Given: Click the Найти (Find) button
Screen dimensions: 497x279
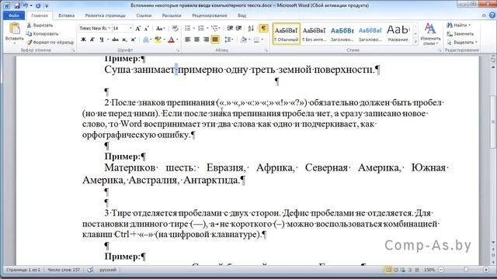Looking at the screenshot, I should (x=459, y=25).
